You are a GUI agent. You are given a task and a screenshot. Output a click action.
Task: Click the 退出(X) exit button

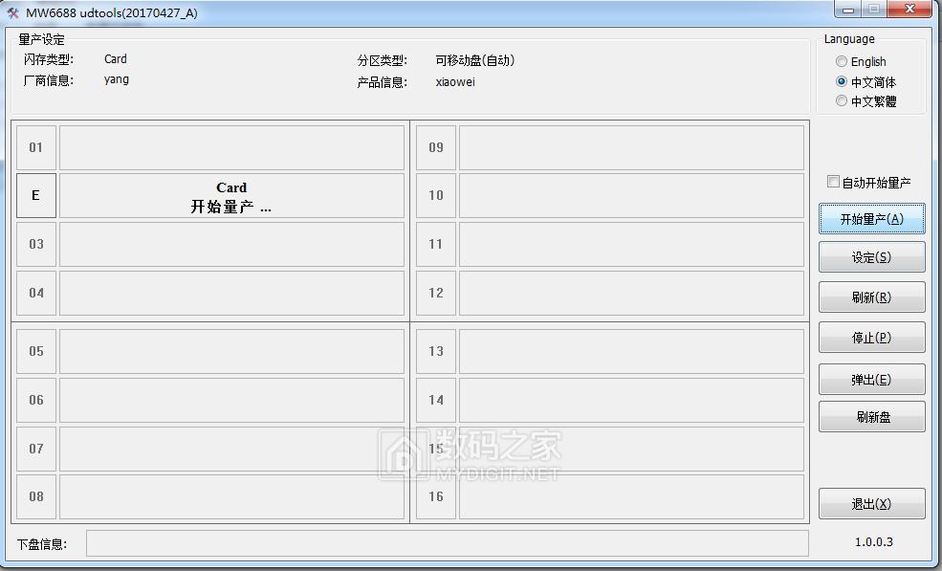click(871, 503)
